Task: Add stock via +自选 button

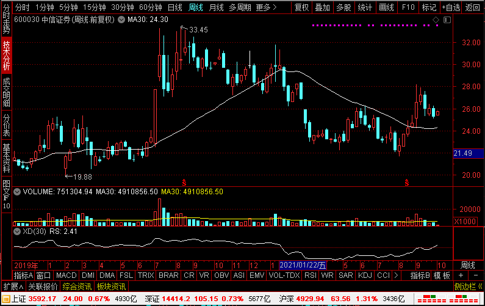Action: (451, 7)
